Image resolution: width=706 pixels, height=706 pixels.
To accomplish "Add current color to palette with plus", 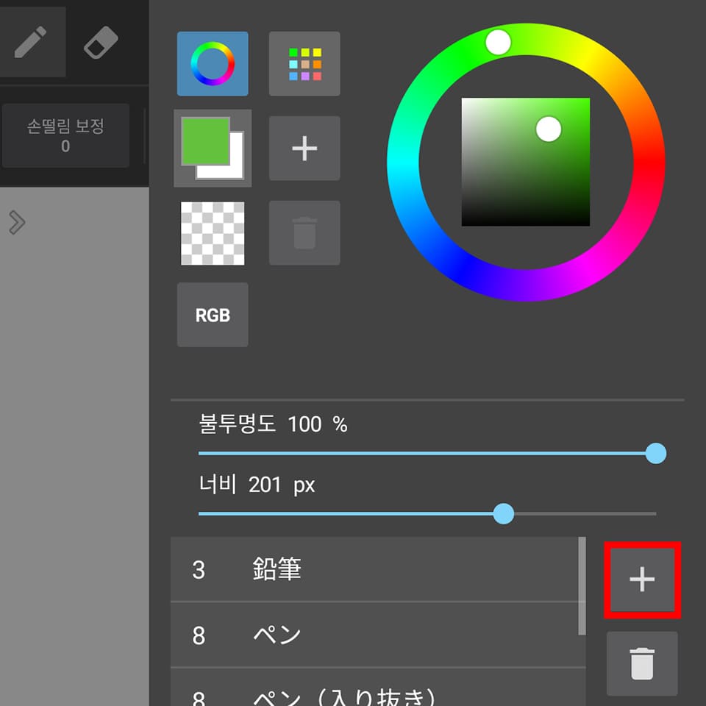I will 304,148.
